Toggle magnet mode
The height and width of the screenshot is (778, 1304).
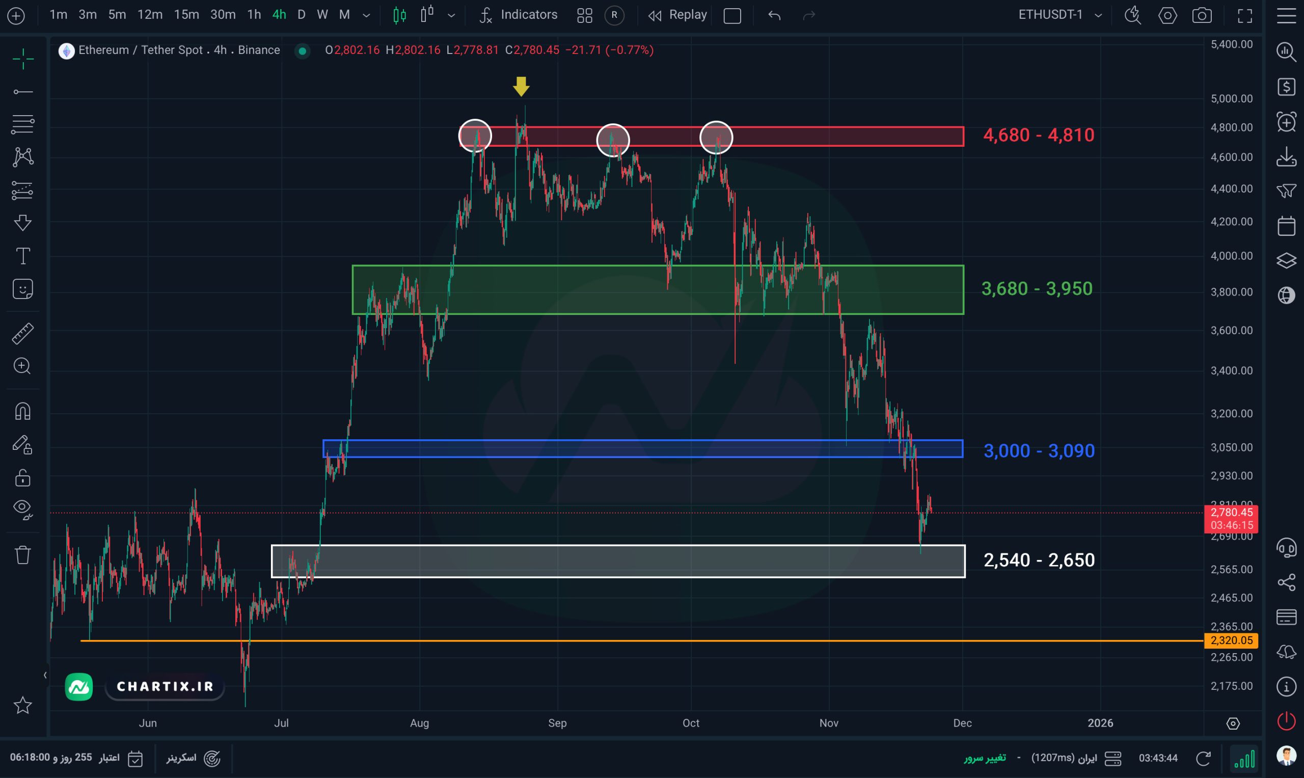pyautogui.click(x=22, y=411)
